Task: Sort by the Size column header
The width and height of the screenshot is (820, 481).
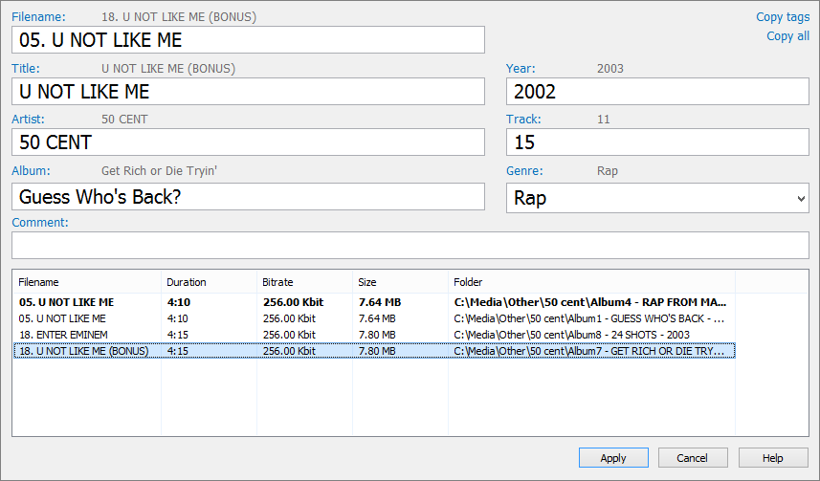Action: point(400,282)
